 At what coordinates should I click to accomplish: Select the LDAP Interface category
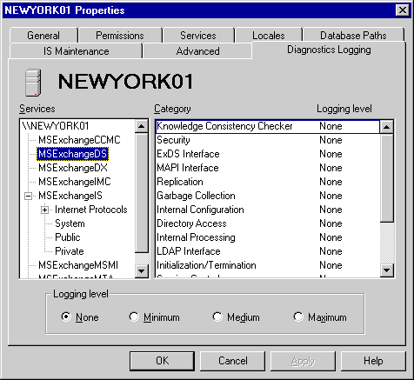pos(268,251)
